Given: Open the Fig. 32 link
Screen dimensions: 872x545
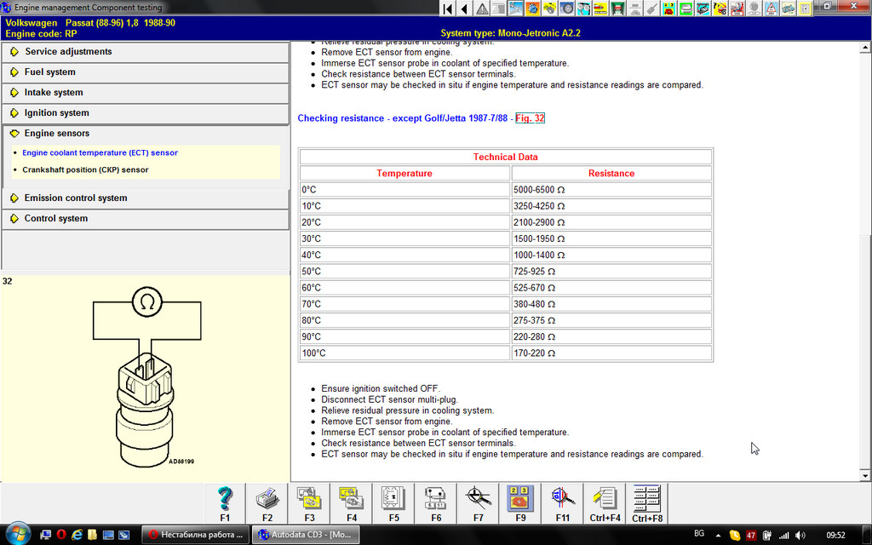Looking at the screenshot, I should [530, 118].
